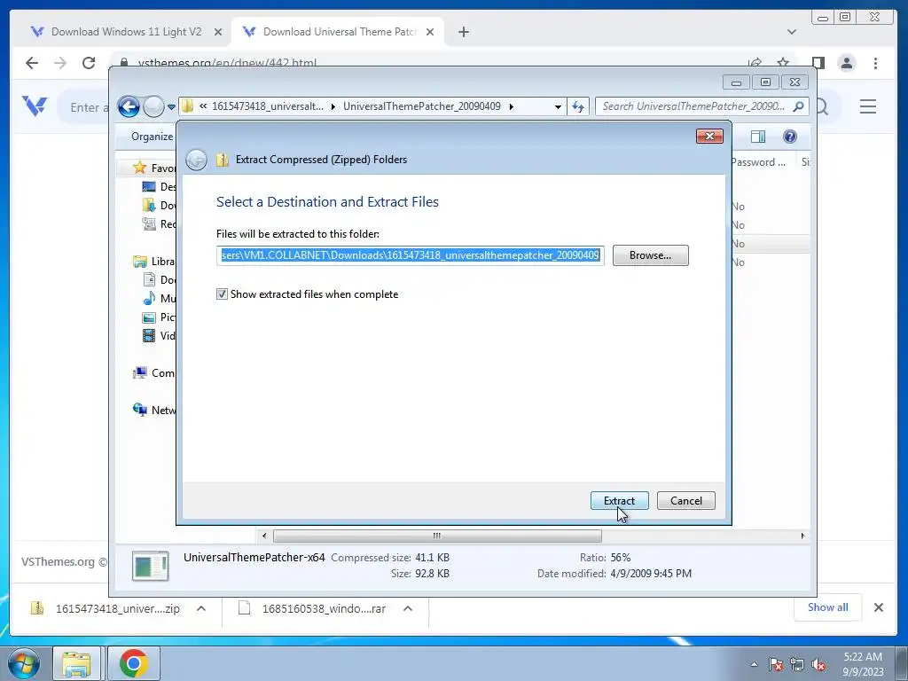Toggle Show extracted files when complete
Screen dimensions: 908x681
point(222,294)
